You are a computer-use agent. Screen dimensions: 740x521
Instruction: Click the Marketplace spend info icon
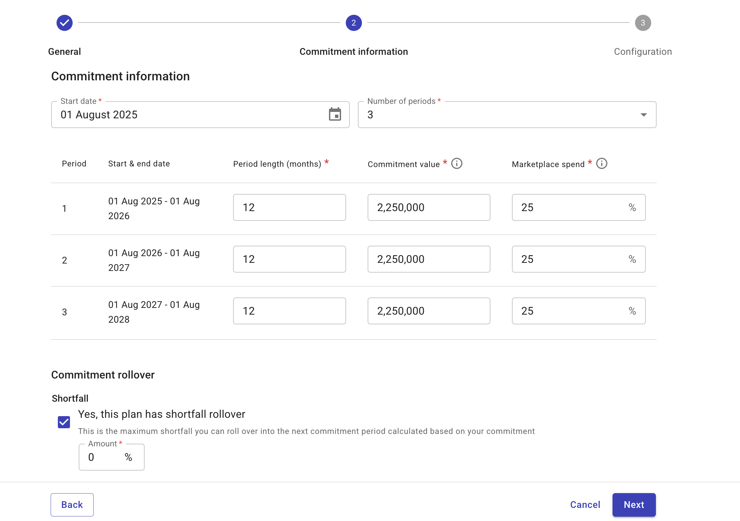(x=602, y=163)
